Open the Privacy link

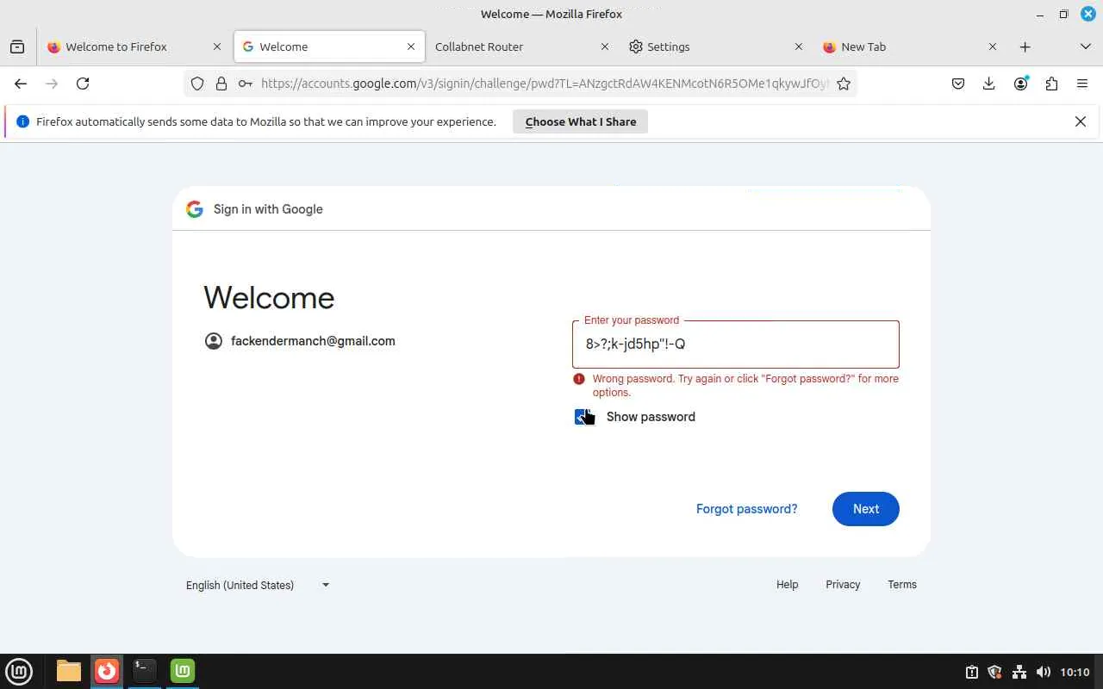(843, 585)
